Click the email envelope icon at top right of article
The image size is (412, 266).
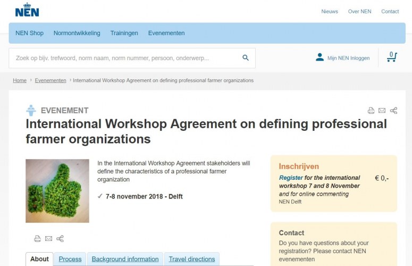click(x=382, y=111)
